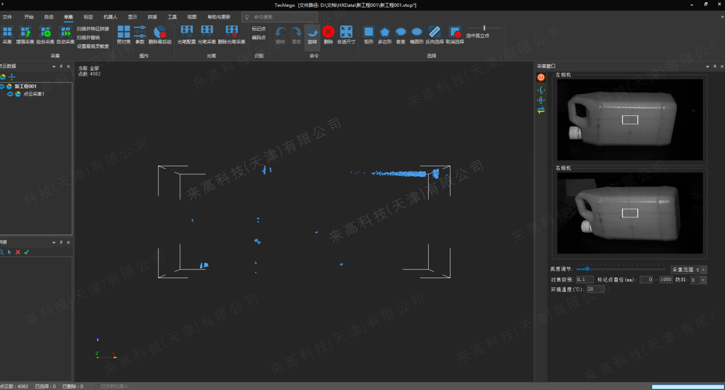Viewport: 725px width, 390px height.
Task: Launch 自动采集 auto capture
Action: pos(65,32)
